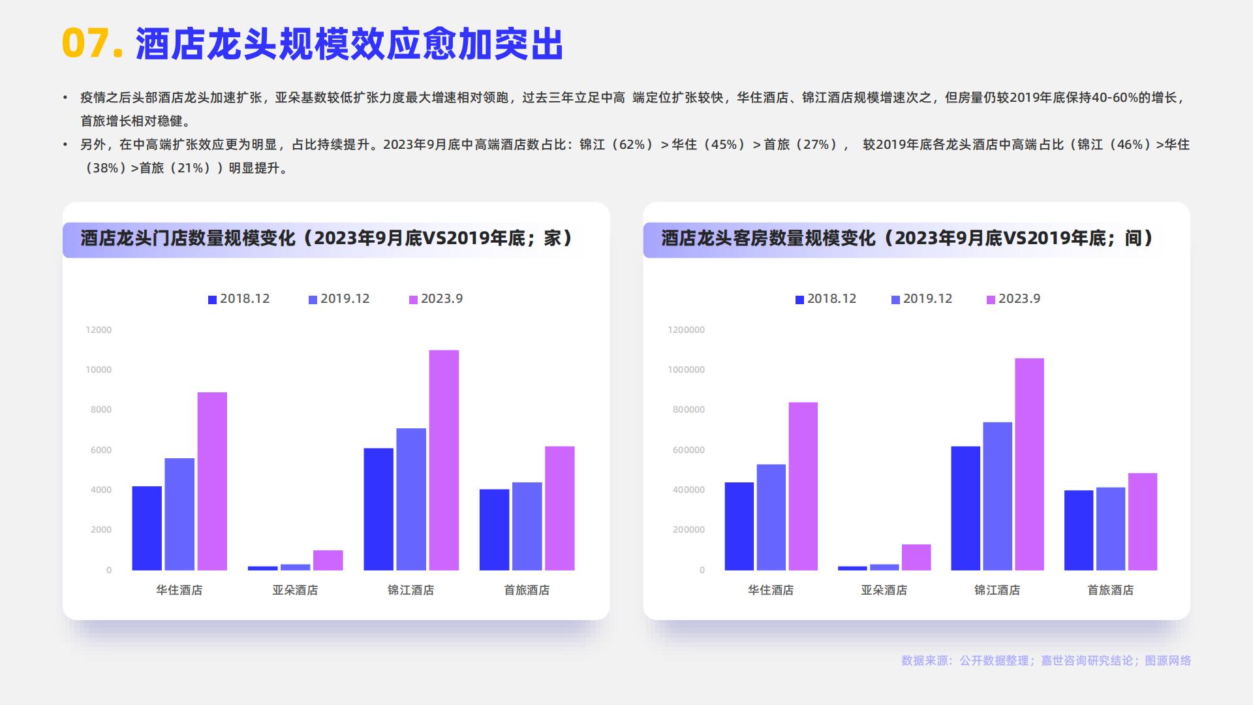Image resolution: width=1253 pixels, height=705 pixels.
Task: Click the 10000 y-axis value in left chart
Action: pyautogui.click(x=99, y=370)
